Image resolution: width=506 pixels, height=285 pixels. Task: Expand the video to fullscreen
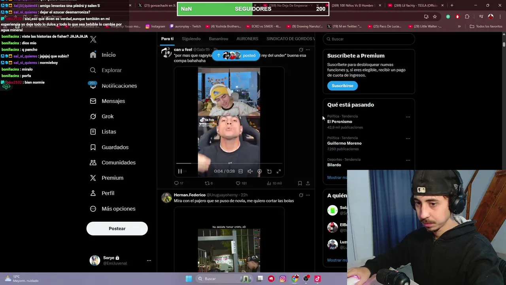pos(279,171)
